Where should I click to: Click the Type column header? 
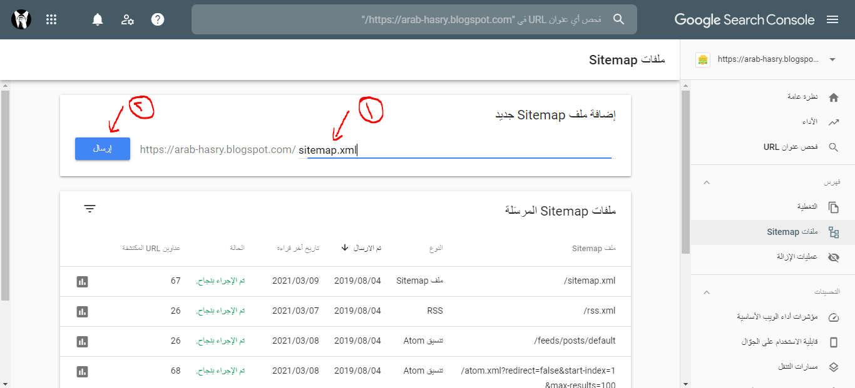(436, 249)
